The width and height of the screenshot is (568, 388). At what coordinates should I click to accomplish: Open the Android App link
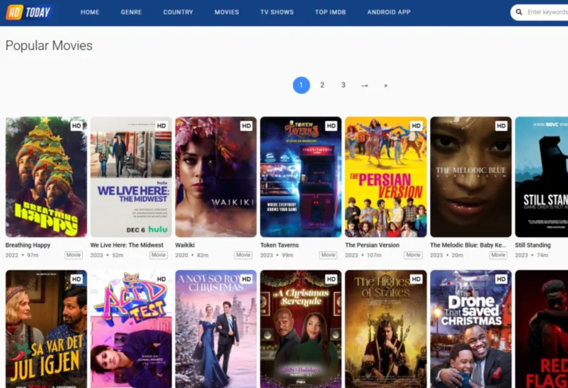click(x=389, y=12)
